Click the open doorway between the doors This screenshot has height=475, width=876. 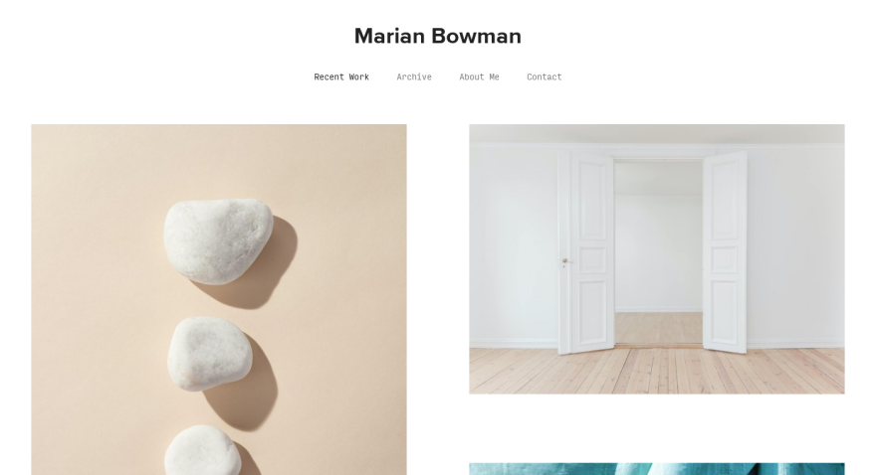(659, 253)
